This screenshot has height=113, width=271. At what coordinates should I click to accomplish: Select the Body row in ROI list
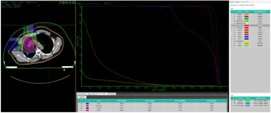pyautogui.click(x=250, y=45)
